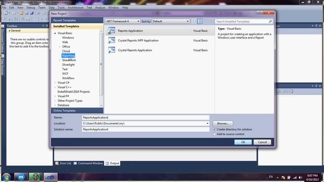Select the Crystal Reports Application template icon
Screen dimensions: 324x182
(111, 50)
